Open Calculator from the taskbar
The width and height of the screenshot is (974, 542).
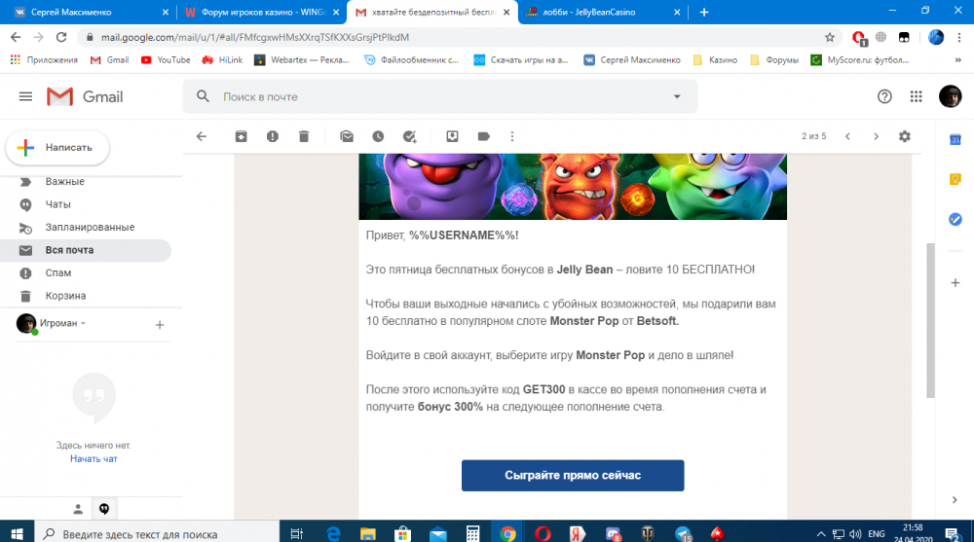tap(472, 534)
